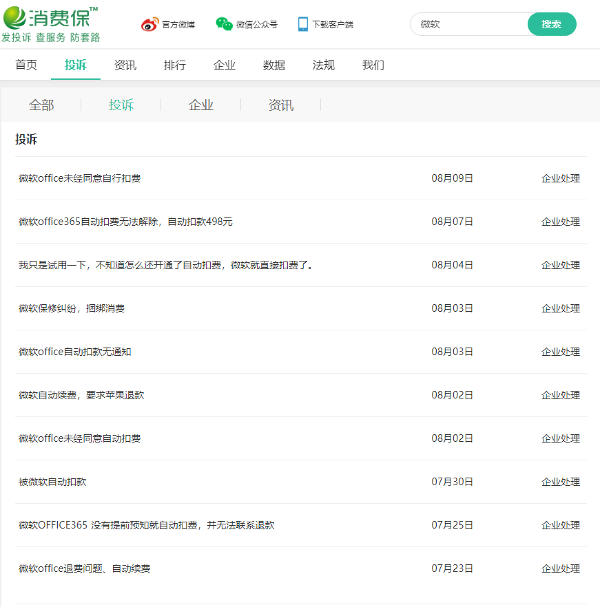Focus the search box containing 微软
Screen dimensions: 600x607
coord(469,24)
